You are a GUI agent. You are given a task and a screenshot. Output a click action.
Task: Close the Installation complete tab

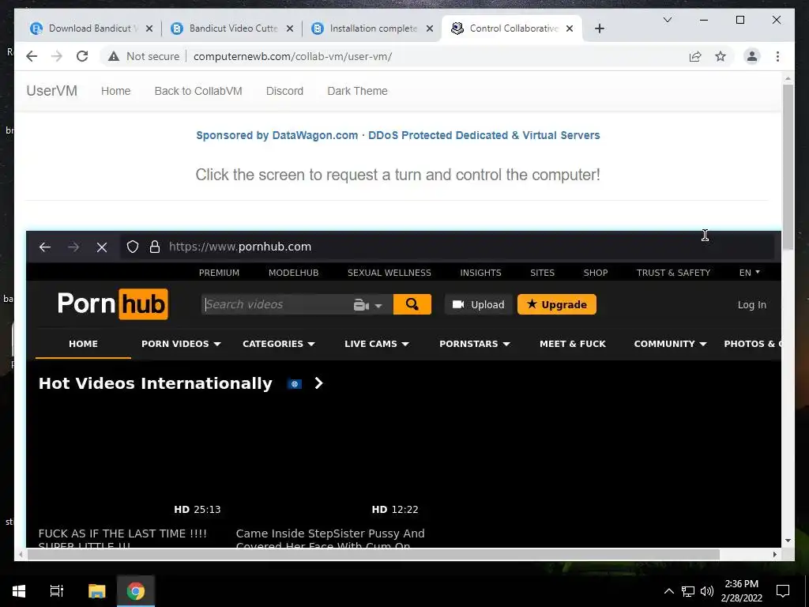click(x=429, y=28)
